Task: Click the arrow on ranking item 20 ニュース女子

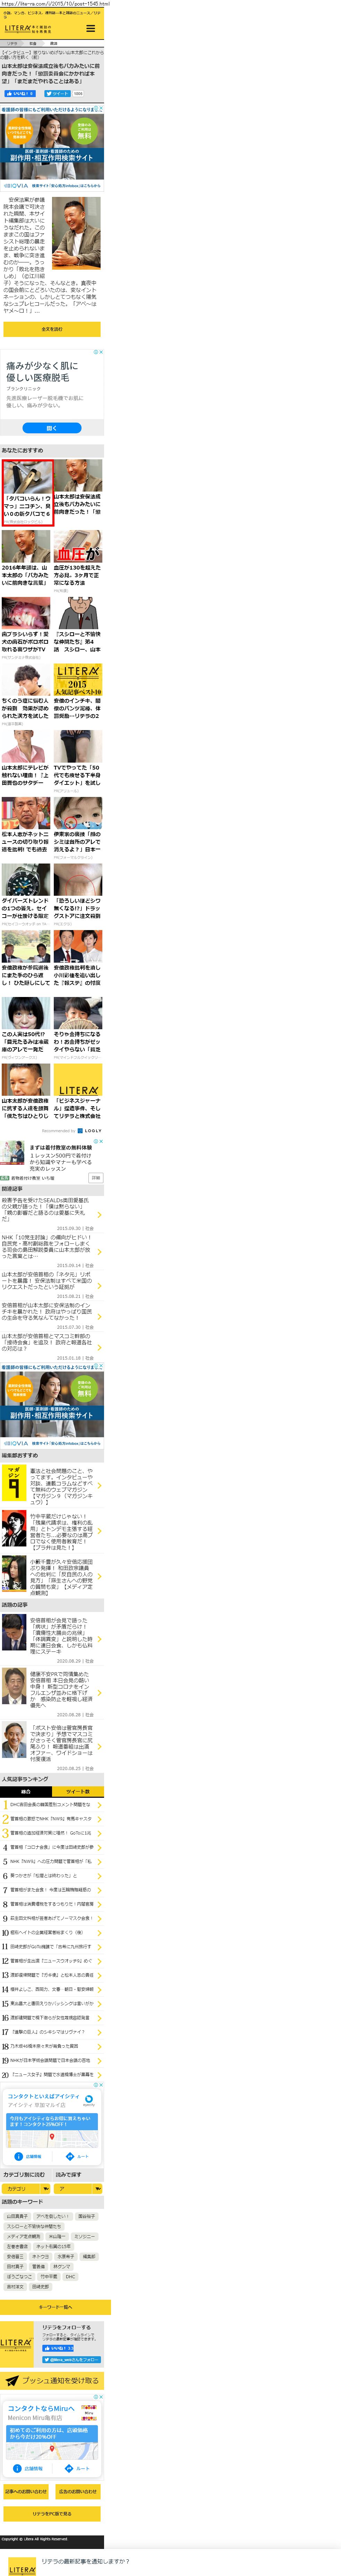Action: (99, 2075)
